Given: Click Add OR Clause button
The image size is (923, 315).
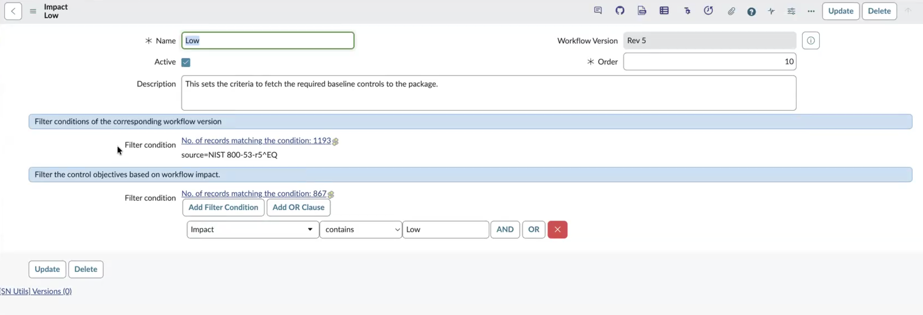Looking at the screenshot, I should [299, 208].
